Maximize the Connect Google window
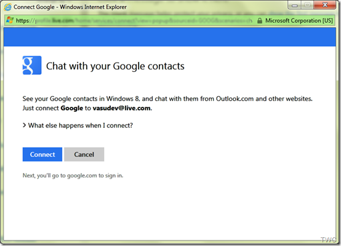The width and height of the screenshot is (341, 246). 307,5
